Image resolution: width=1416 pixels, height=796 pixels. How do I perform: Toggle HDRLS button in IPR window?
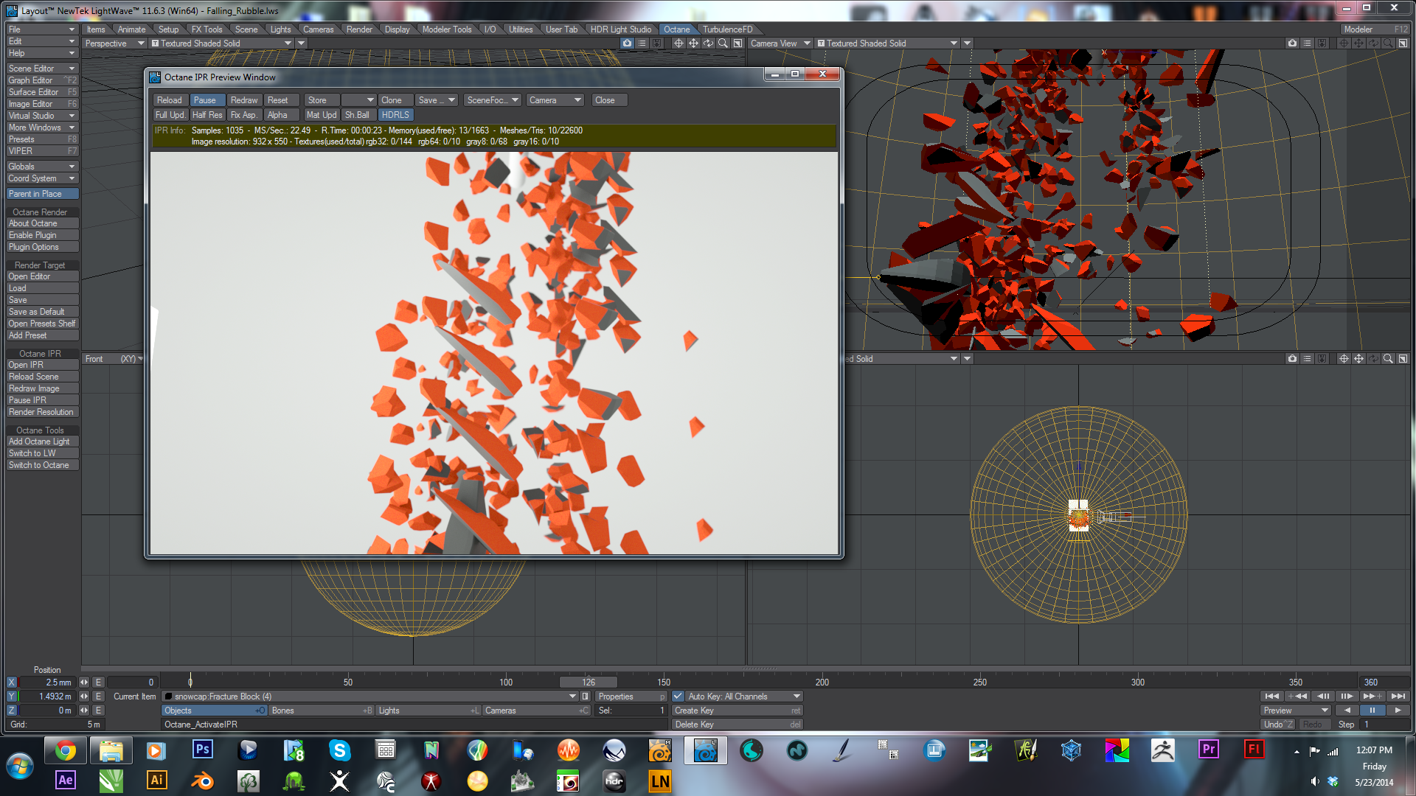395,115
